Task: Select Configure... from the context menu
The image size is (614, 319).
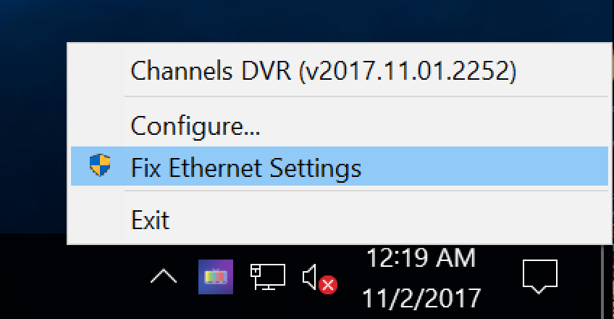Action: 195,126
